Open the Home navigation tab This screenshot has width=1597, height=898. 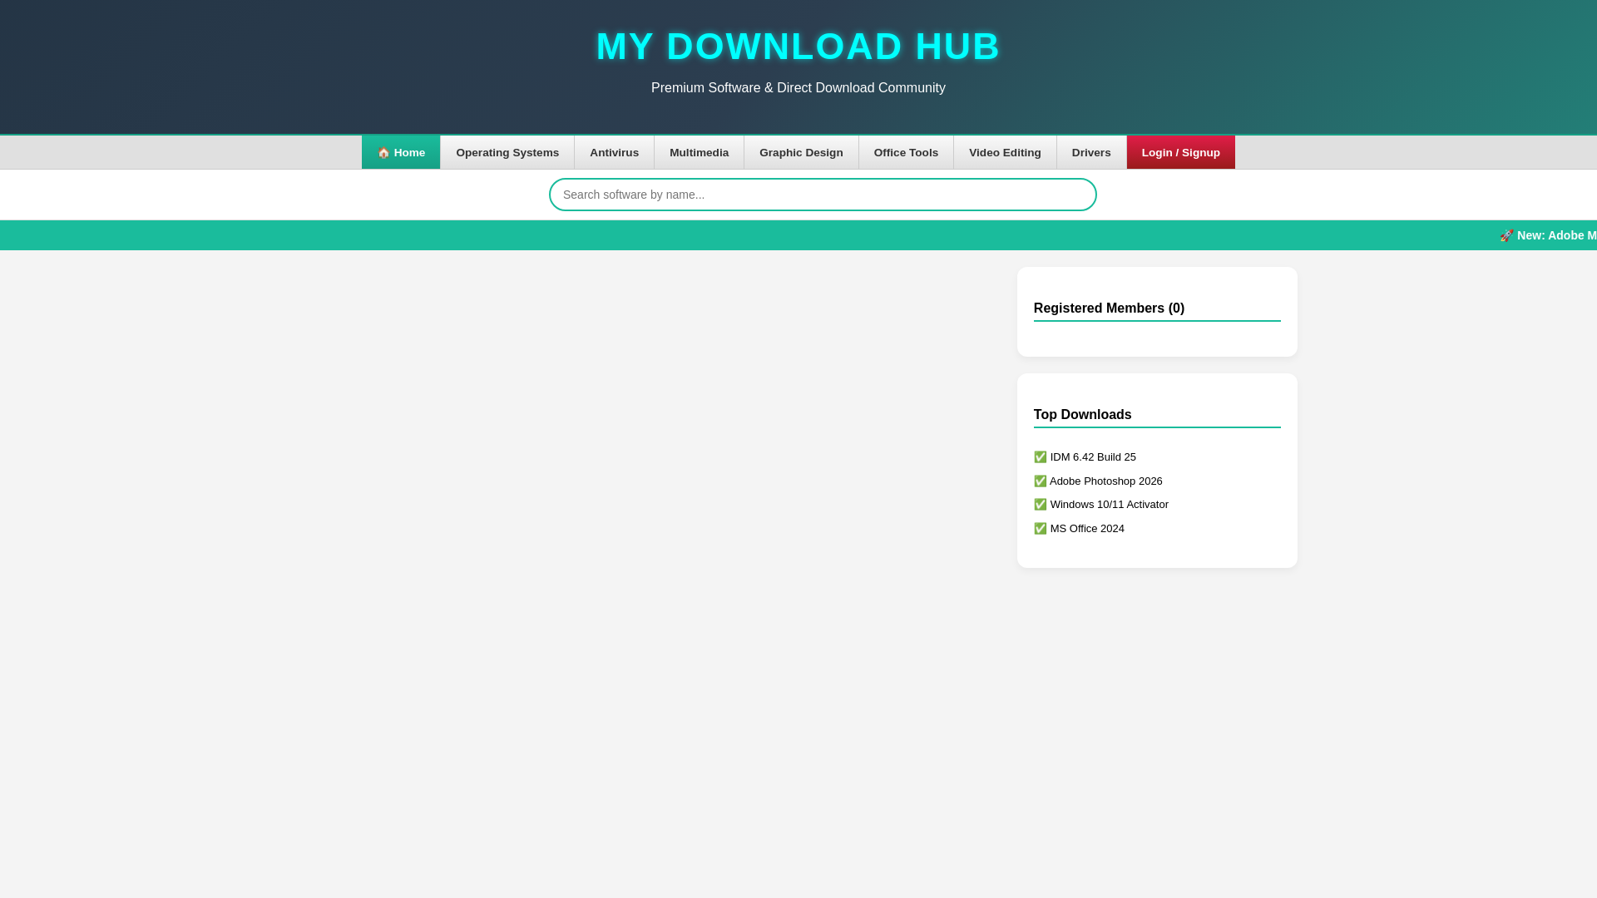click(x=401, y=152)
